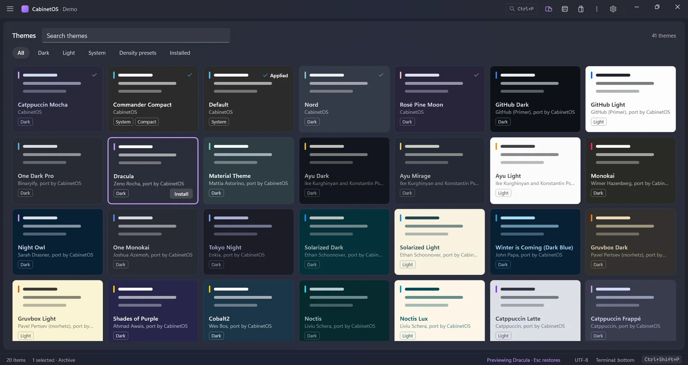688x365 pixels.
Task: Open the Density presets tab
Action: [x=138, y=53]
